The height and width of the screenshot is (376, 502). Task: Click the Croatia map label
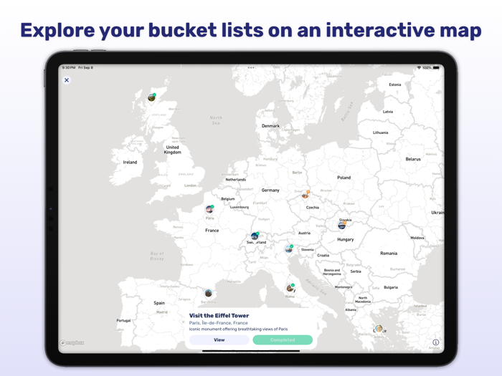323,256
